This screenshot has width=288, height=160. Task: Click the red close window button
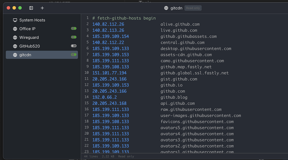8,8
